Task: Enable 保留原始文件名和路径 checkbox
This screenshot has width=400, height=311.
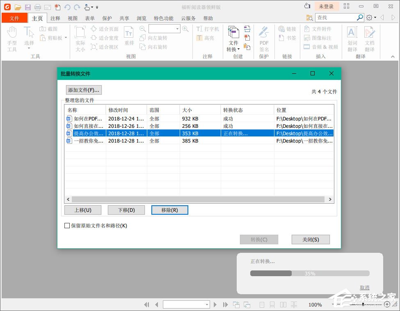Action: pyautogui.click(x=67, y=225)
